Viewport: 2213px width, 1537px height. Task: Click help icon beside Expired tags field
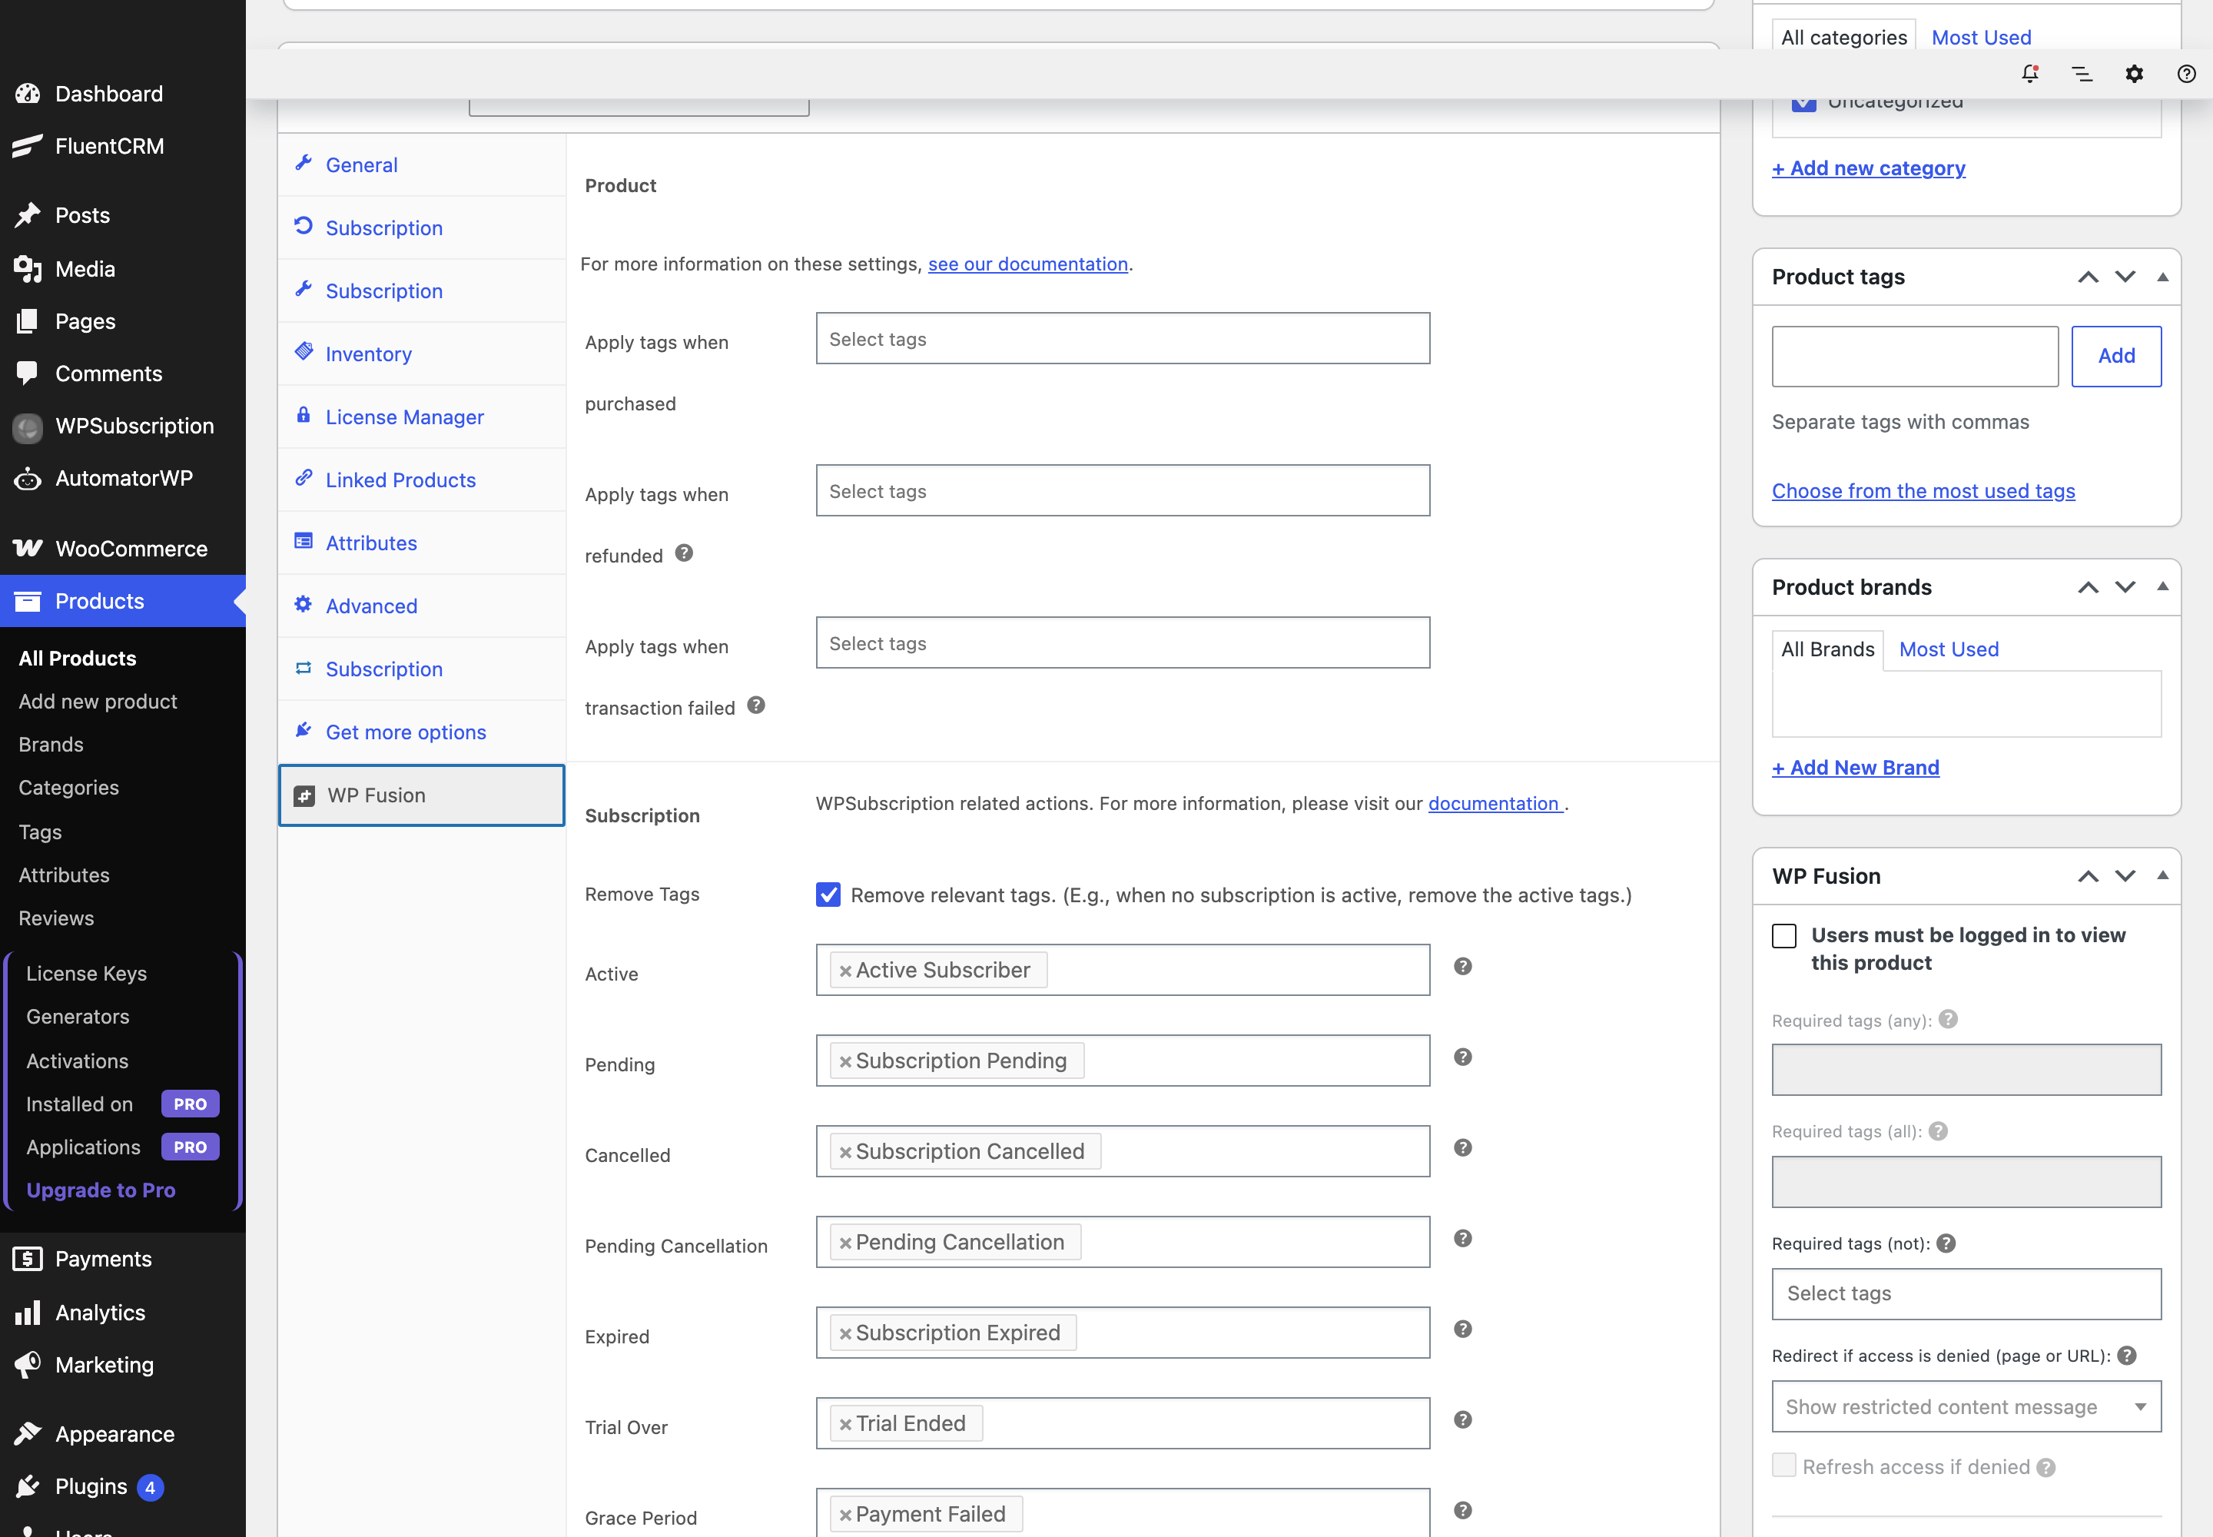coord(1462,1329)
